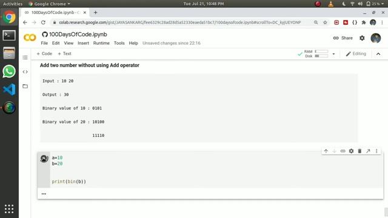Go back in Chrome
The width and height of the screenshot is (388, 218).
coord(25,22)
